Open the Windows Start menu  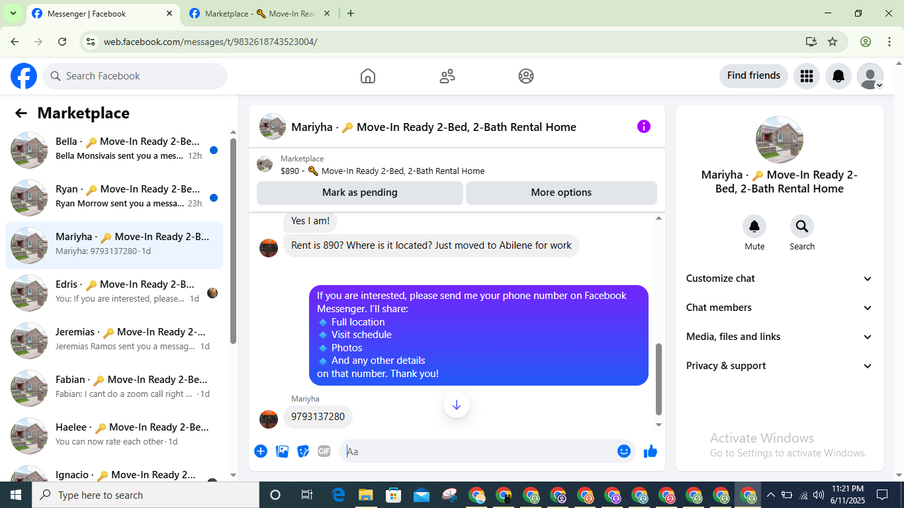click(x=16, y=495)
